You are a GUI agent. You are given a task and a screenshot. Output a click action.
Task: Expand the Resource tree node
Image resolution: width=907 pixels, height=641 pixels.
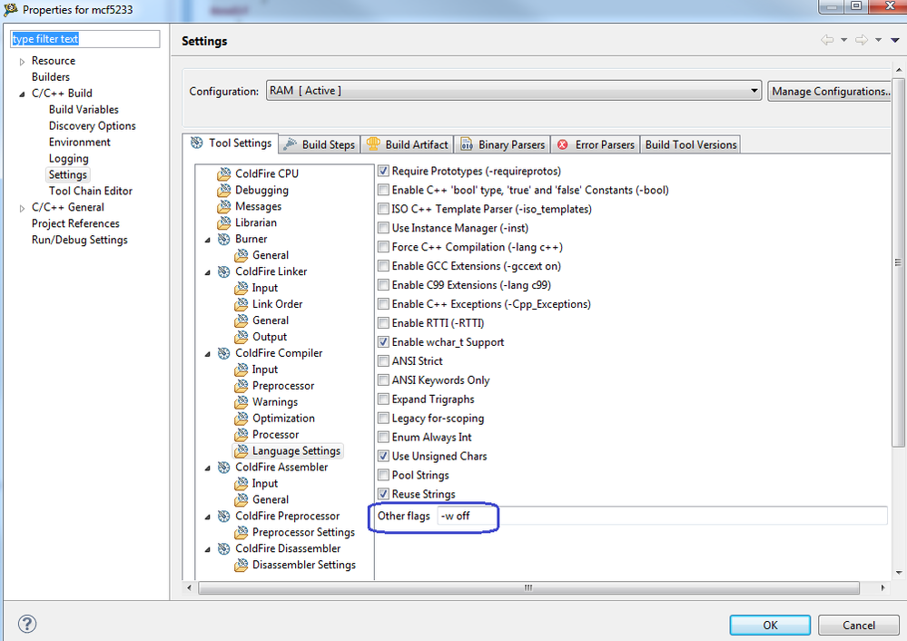[22, 62]
